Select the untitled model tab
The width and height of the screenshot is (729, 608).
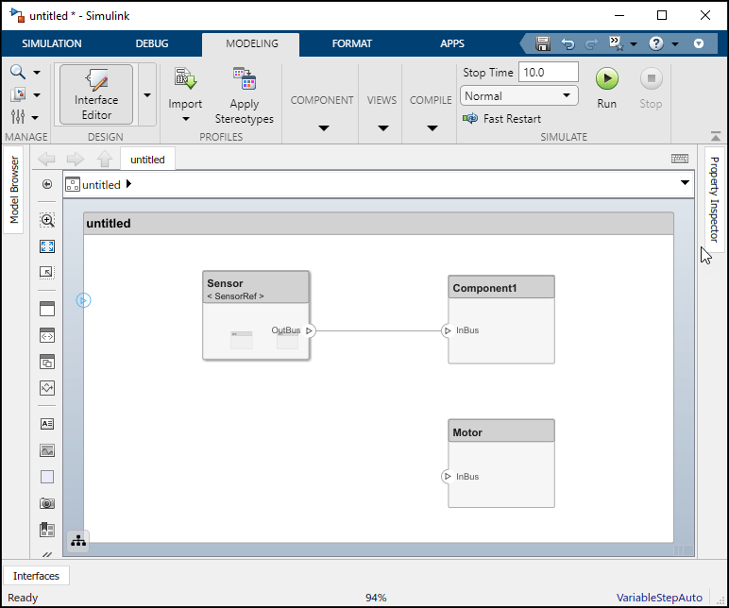(x=147, y=160)
